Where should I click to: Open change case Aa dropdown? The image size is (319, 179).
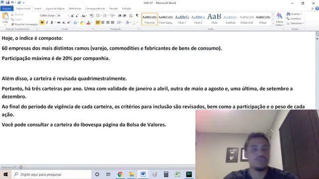[x=84, y=15]
